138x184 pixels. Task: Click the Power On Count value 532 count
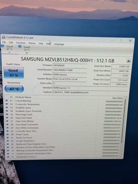[x=119, y=80]
